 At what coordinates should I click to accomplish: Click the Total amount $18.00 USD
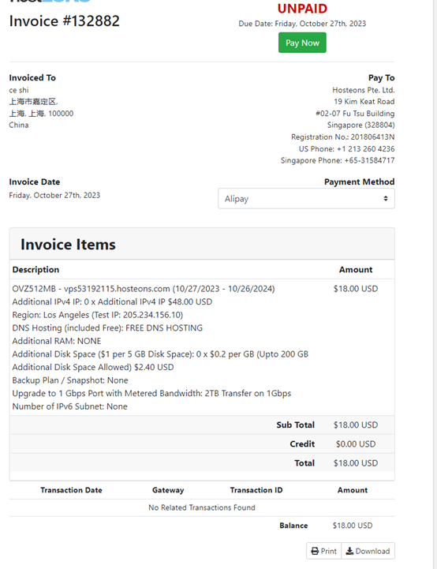[x=356, y=463]
